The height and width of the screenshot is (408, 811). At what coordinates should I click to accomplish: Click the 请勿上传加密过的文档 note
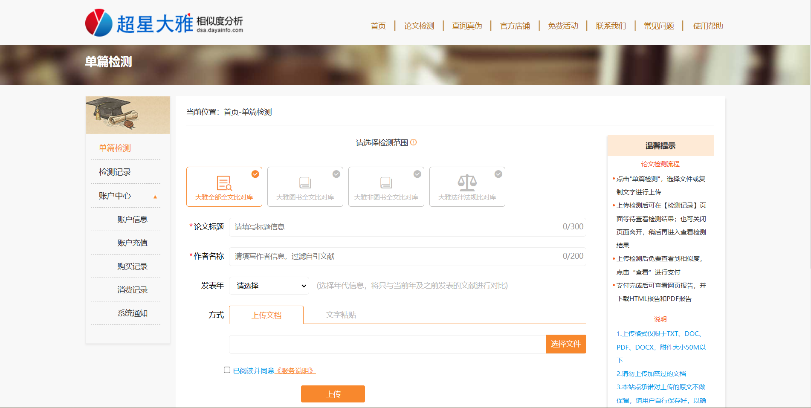(652, 374)
